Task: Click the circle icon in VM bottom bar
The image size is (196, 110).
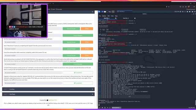Action: point(105,108)
